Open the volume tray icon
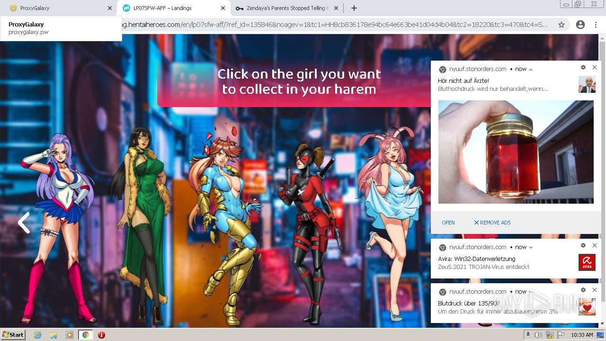 tap(538, 335)
